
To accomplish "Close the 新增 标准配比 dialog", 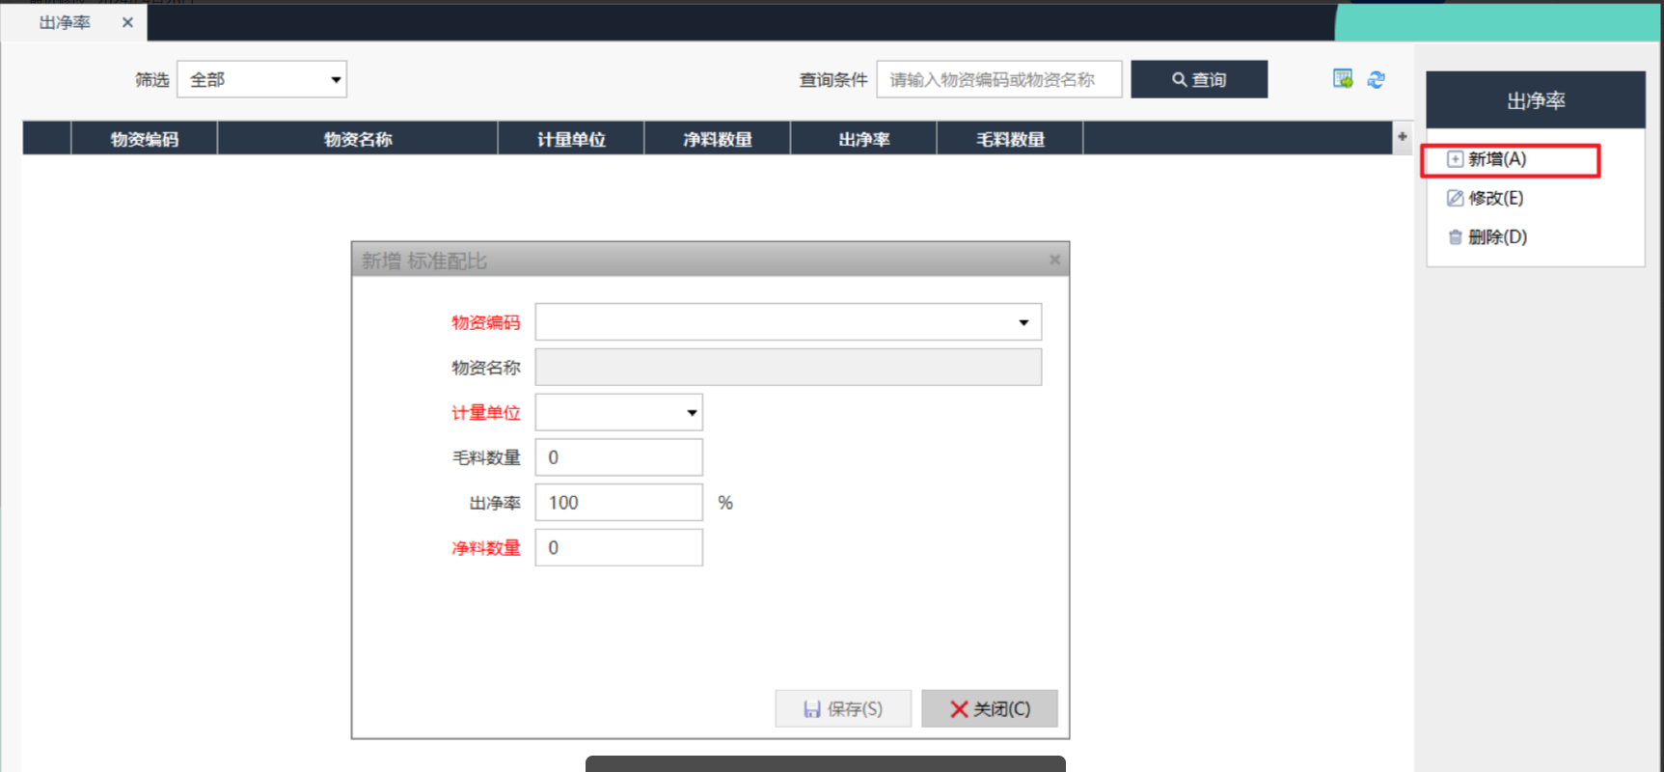I will 1054,260.
